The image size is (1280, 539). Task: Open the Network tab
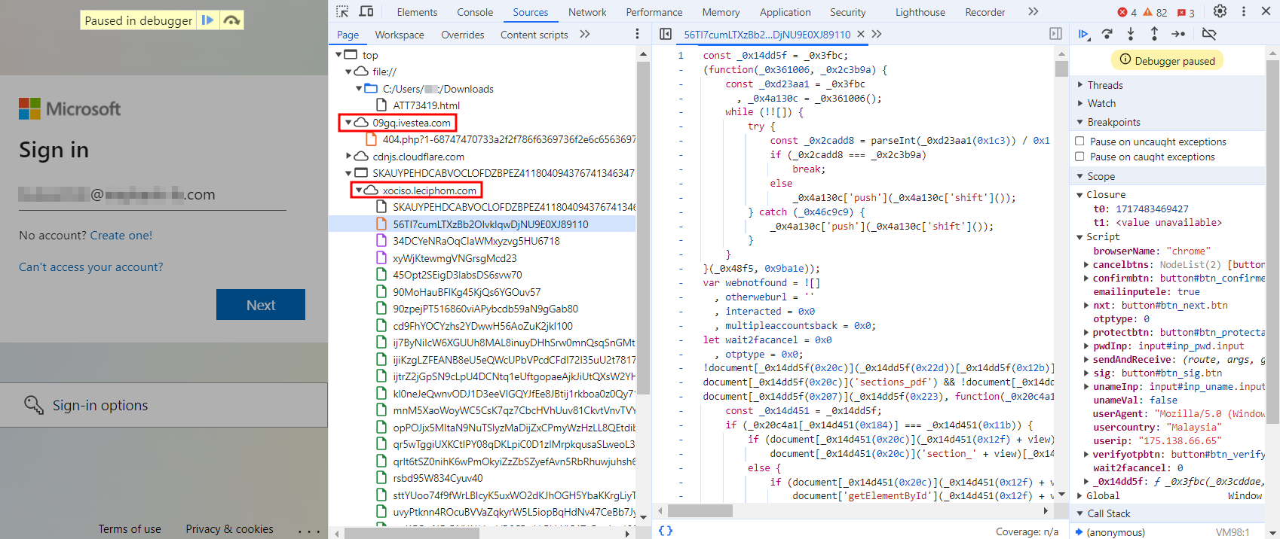pyautogui.click(x=587, y=12)
